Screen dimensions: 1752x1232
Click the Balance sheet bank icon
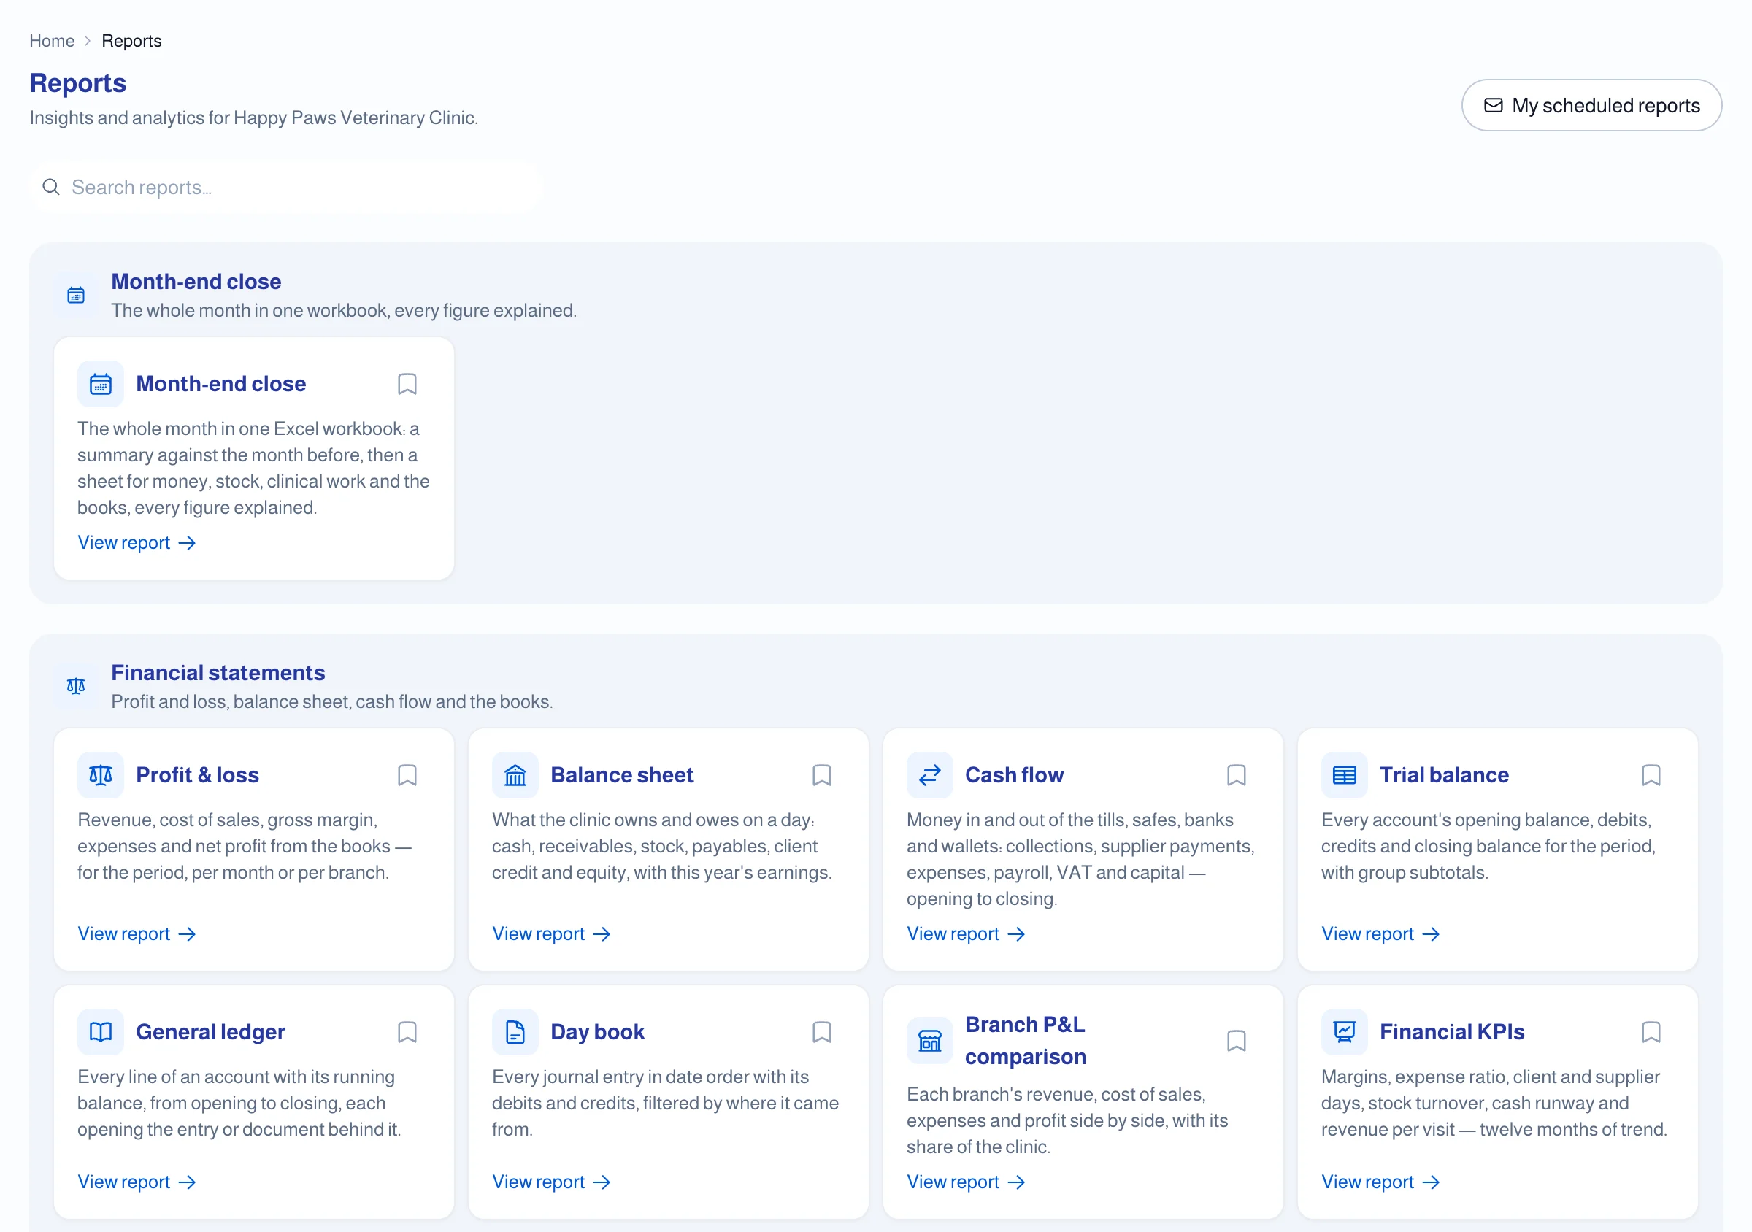(515, 775)
